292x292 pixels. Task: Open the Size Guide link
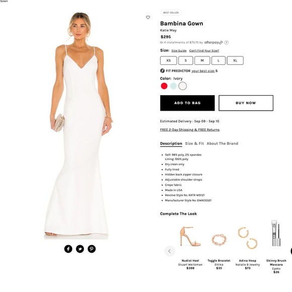[179, 51]
